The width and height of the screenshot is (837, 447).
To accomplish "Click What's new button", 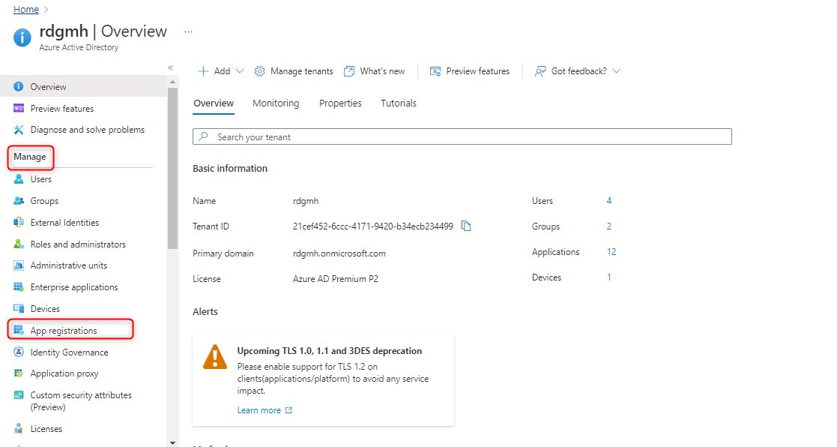I will point(374,71).
